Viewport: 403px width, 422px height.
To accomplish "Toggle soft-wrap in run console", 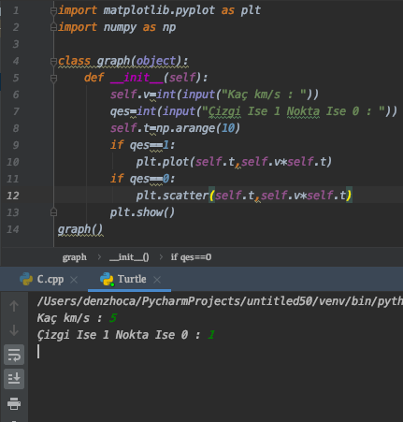I will pyautogui.click(x=14, y=355).
